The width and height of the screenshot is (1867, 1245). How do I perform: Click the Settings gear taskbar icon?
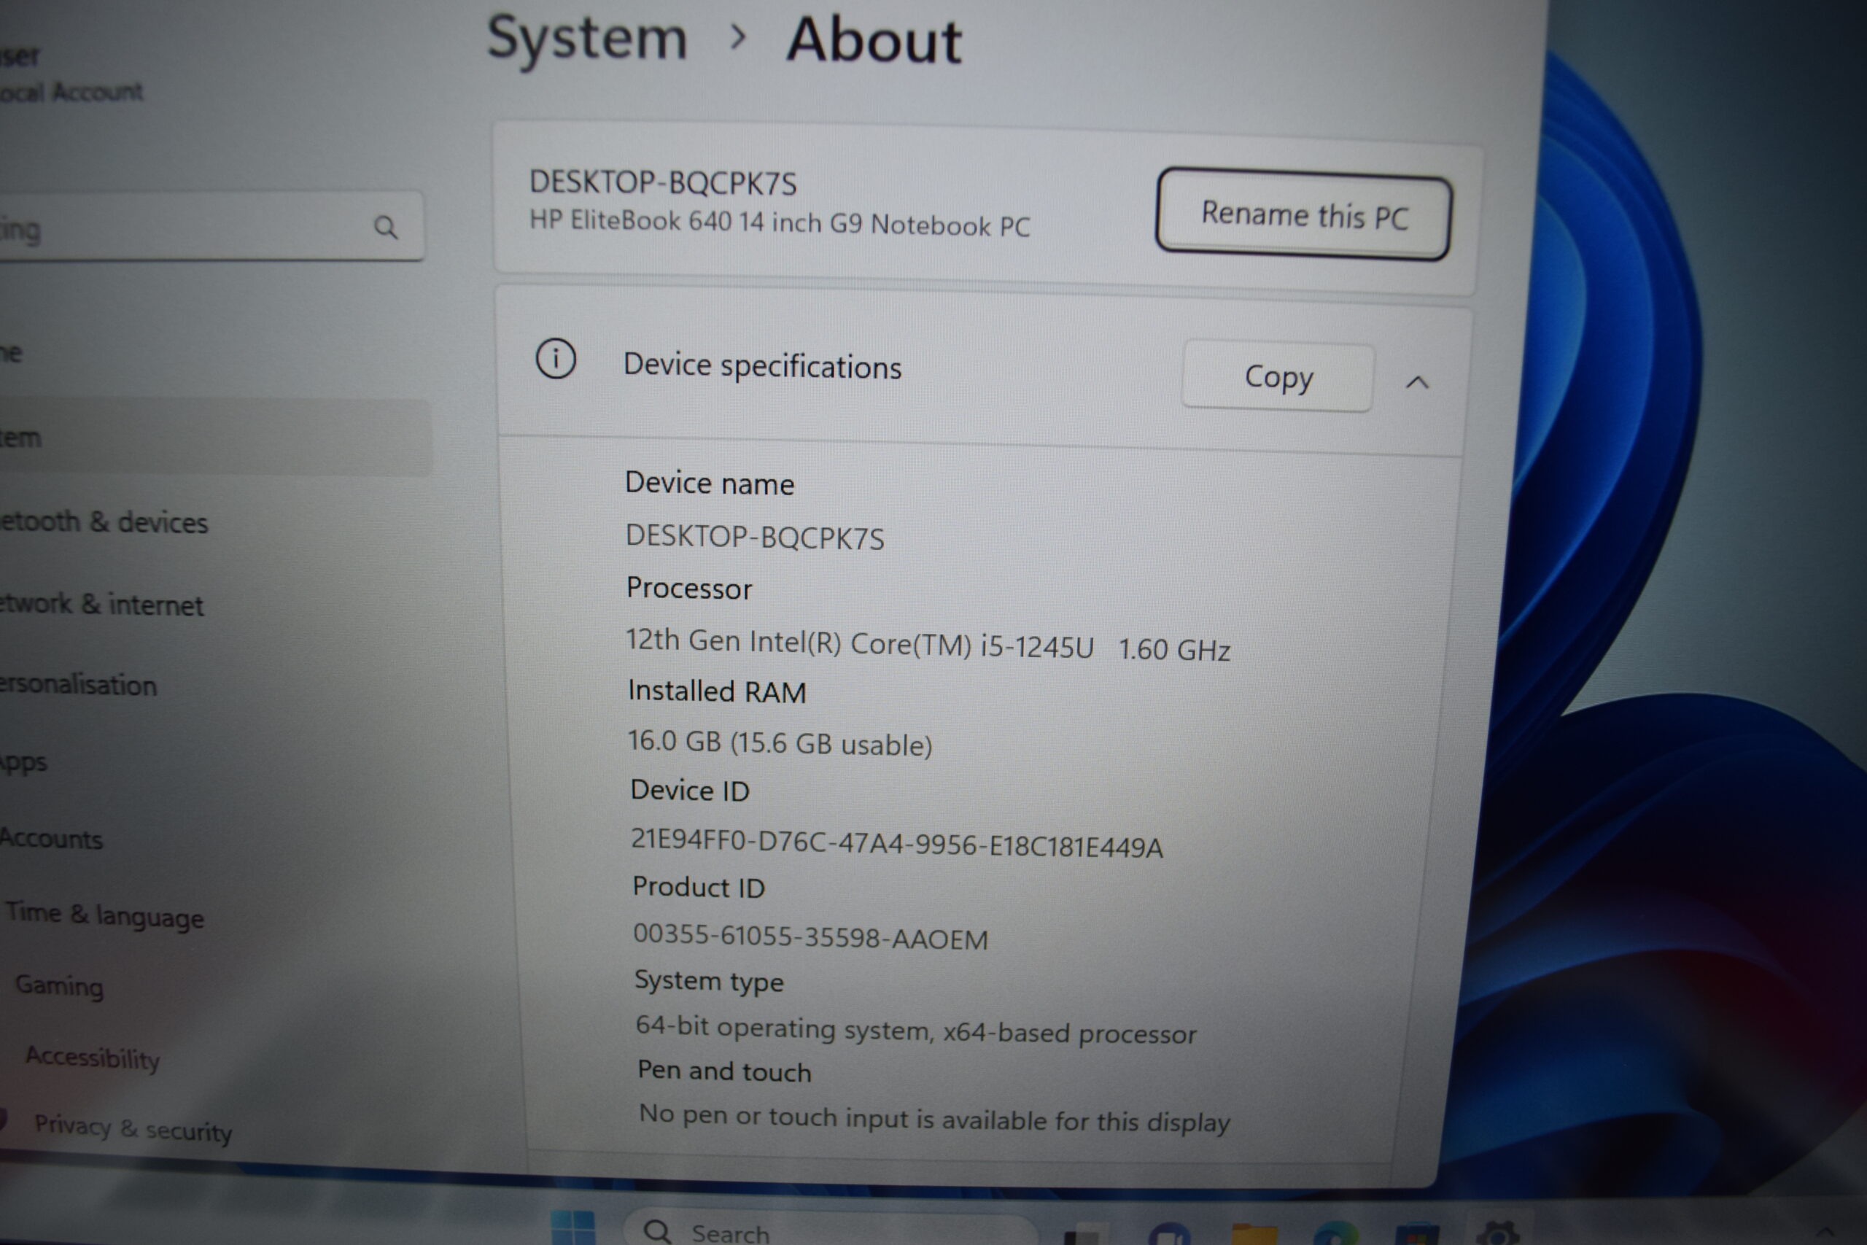[x=1497, y=1233]
